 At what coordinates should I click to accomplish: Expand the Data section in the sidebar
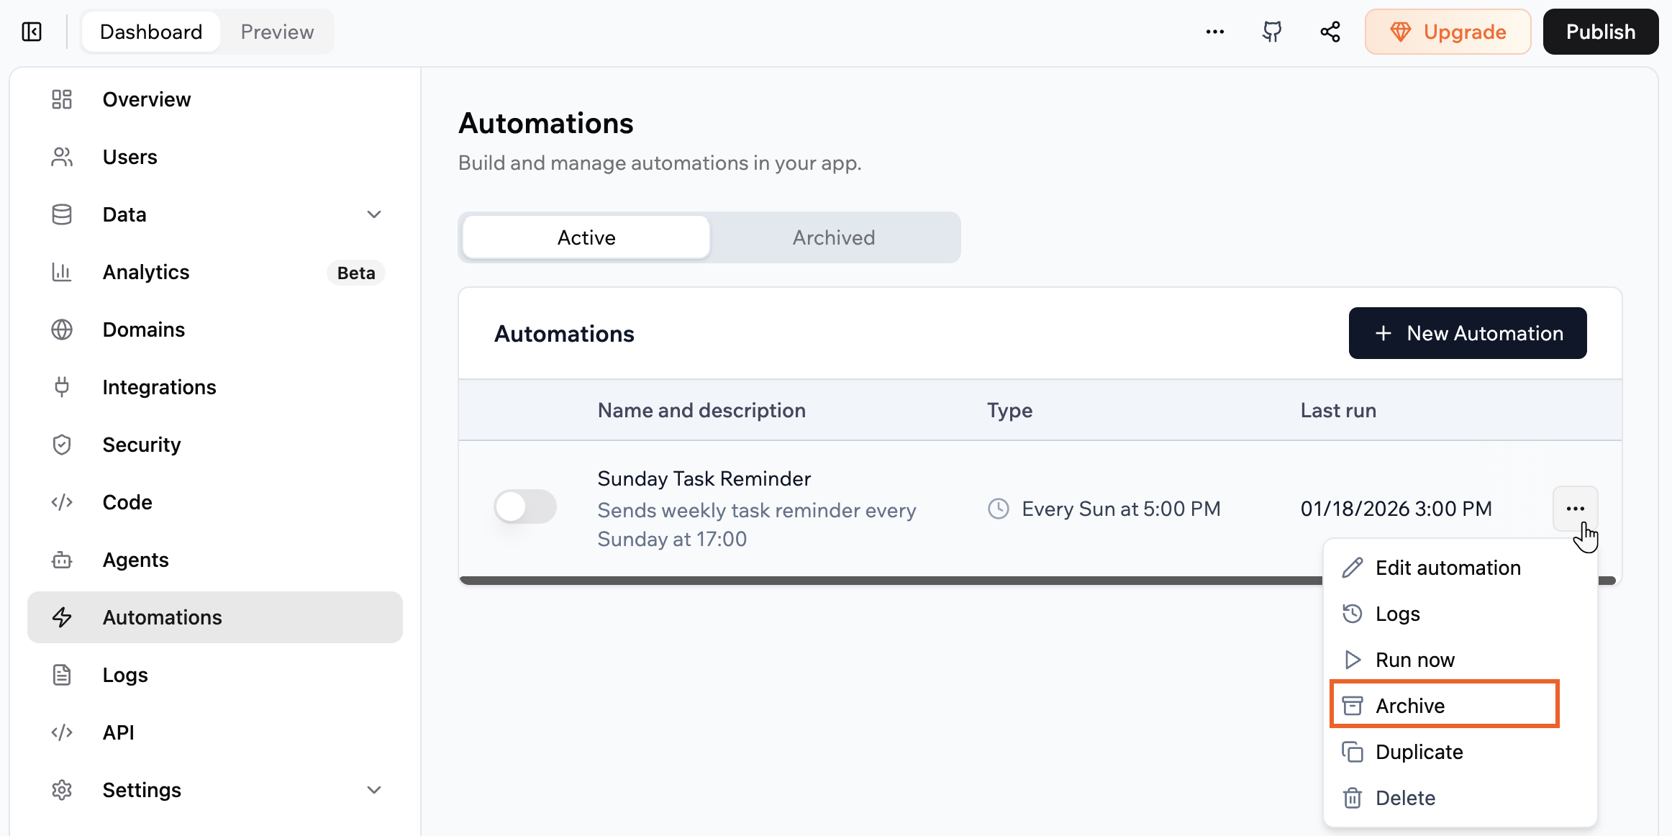coord(373,214)
